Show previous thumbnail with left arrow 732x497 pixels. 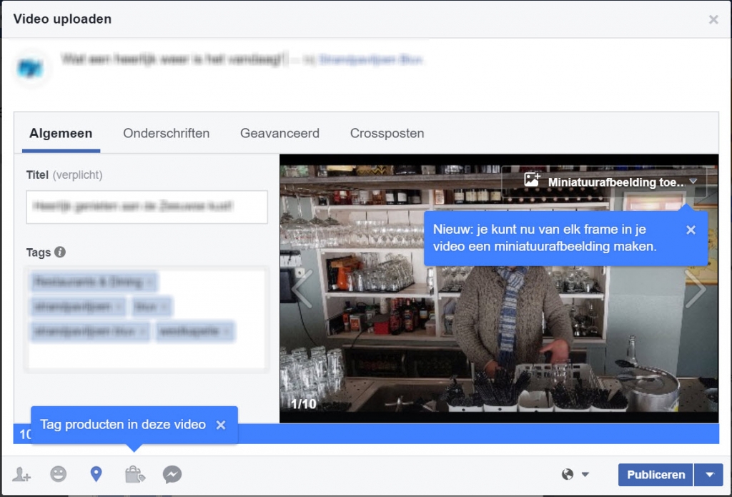pos(302,288)
